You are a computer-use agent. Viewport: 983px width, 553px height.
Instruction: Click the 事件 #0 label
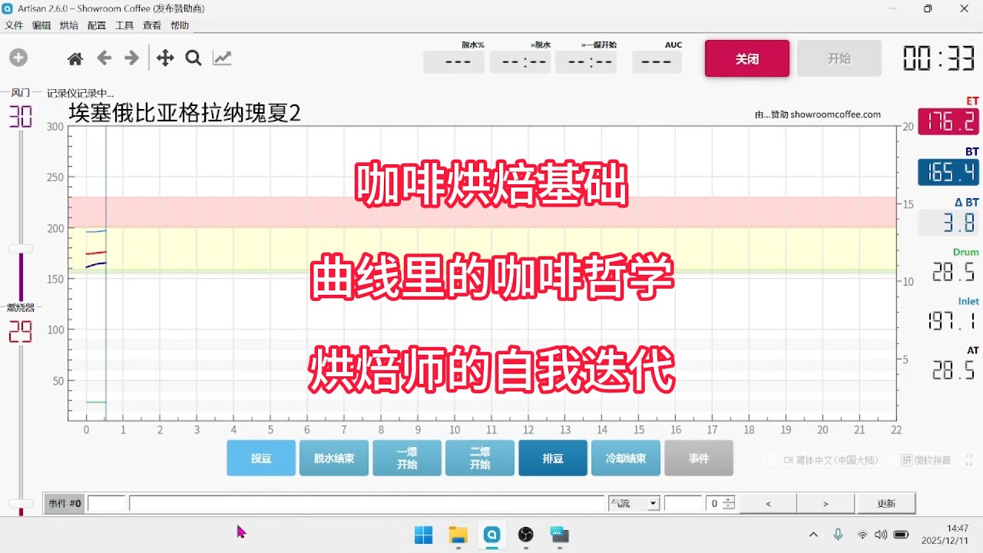65,504
